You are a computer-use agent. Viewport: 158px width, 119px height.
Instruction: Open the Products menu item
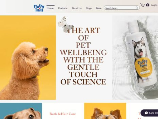(x=63, y=8)
